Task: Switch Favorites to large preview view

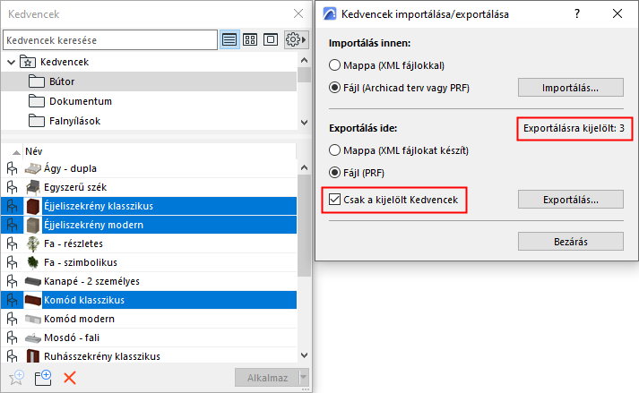Action: point(270,40)
